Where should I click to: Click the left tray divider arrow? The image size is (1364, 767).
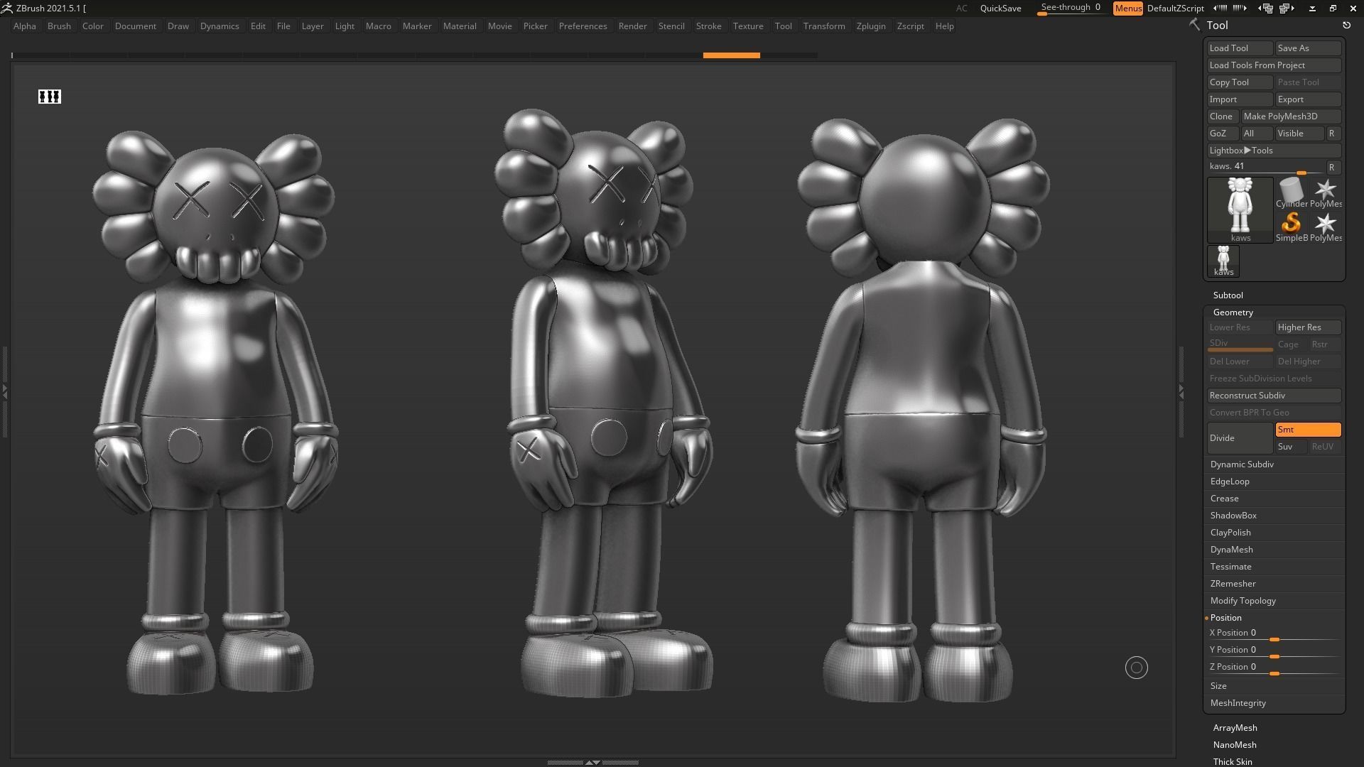coord(4,391)
